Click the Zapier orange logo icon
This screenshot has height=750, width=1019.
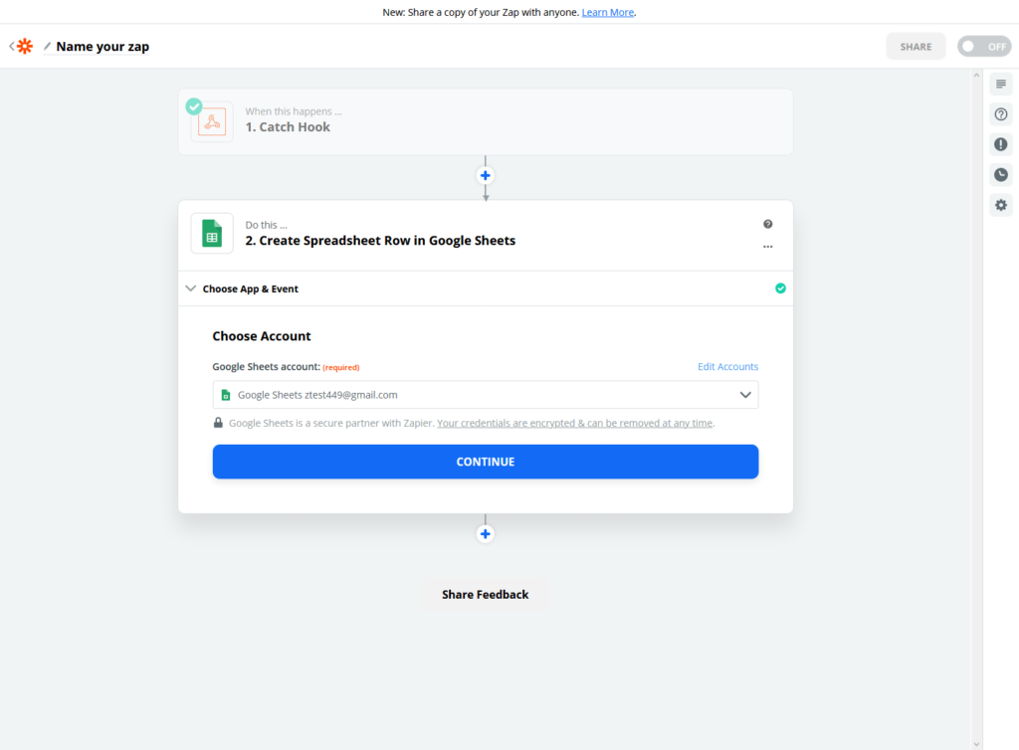25,46
